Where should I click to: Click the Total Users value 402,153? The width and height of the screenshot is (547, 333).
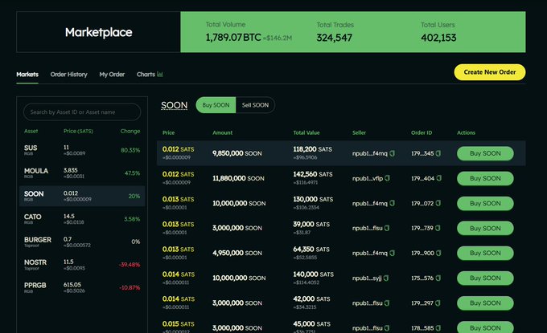(x=438, y=38)
